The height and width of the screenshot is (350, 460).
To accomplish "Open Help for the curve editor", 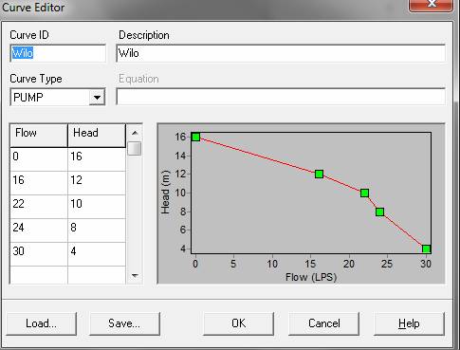I will tap(409, 323).
